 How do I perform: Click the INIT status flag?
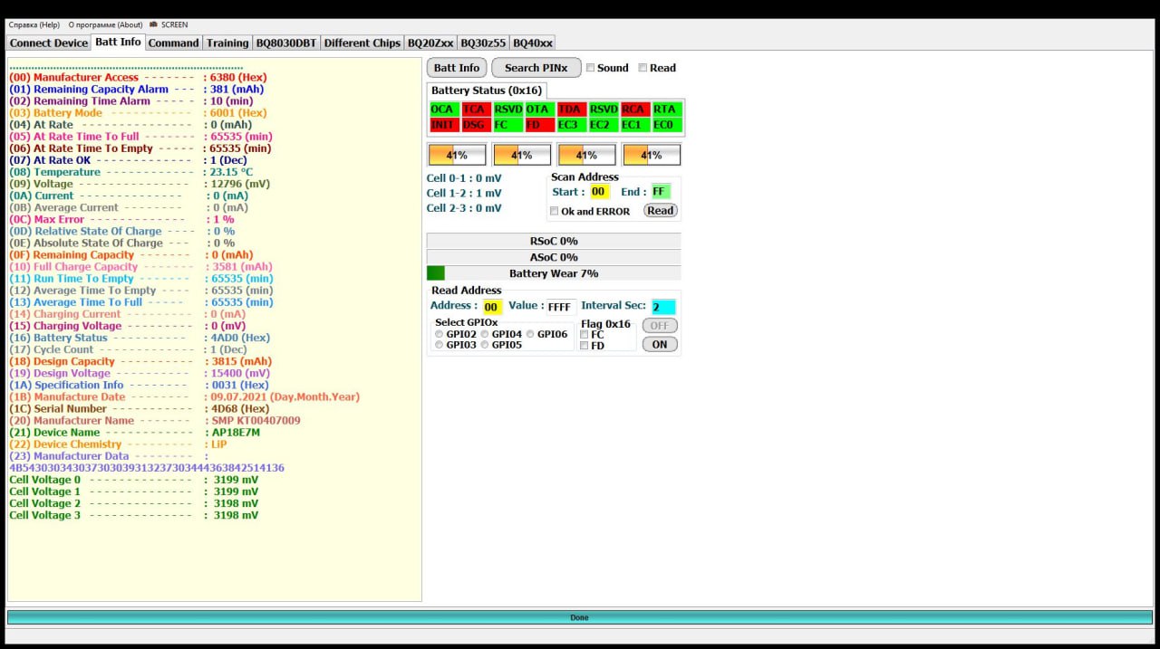tap(444, 125)
